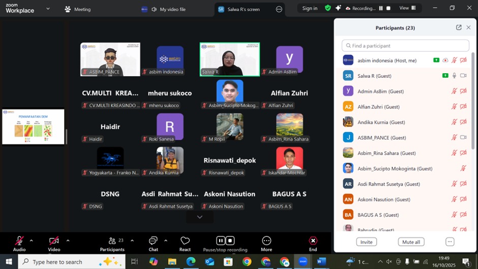Open the React emoji menu
Screen dimensions: 478x269
click(185, 243)
